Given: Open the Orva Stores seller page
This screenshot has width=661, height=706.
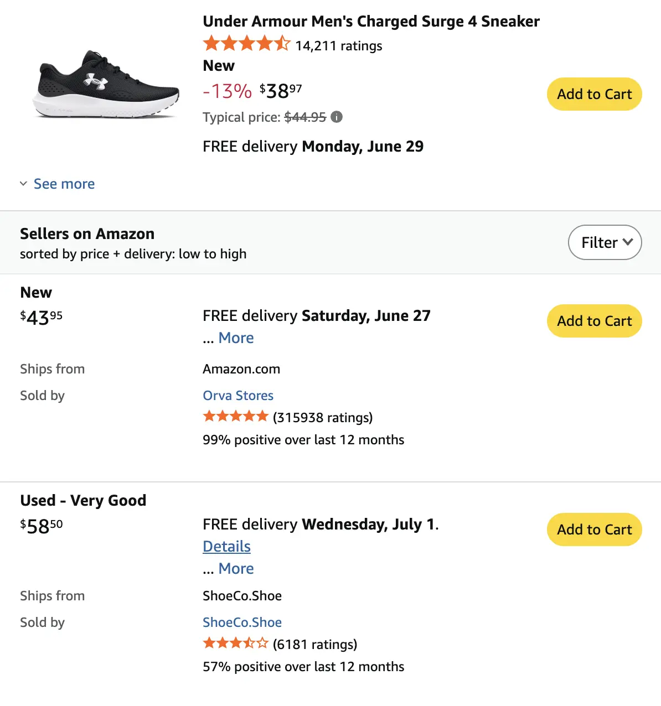Looking at the screenshot, I should click(238, 396).
